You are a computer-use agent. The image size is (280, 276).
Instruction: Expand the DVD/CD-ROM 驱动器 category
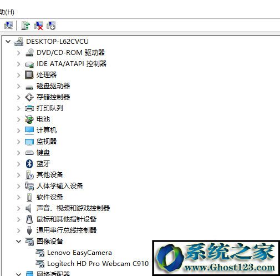click(18, 53)
